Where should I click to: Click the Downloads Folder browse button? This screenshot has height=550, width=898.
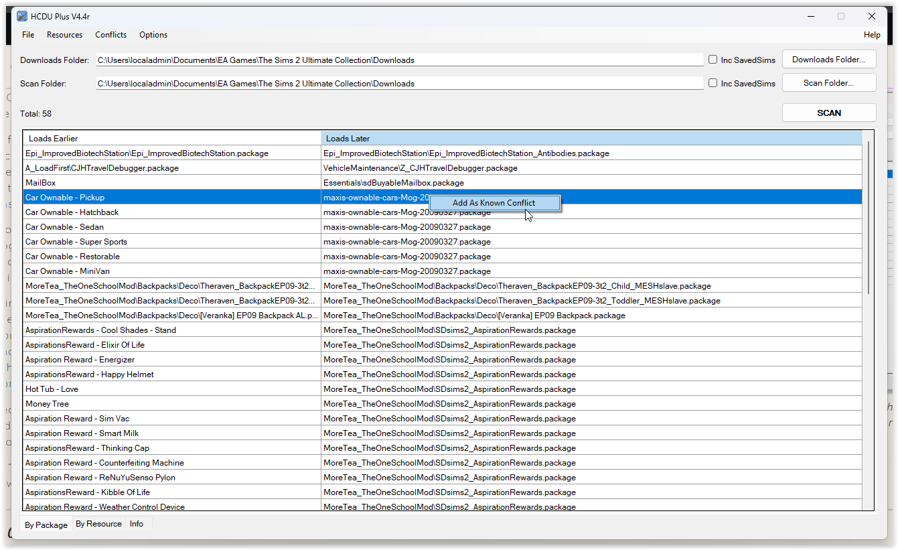coord(828,59)
